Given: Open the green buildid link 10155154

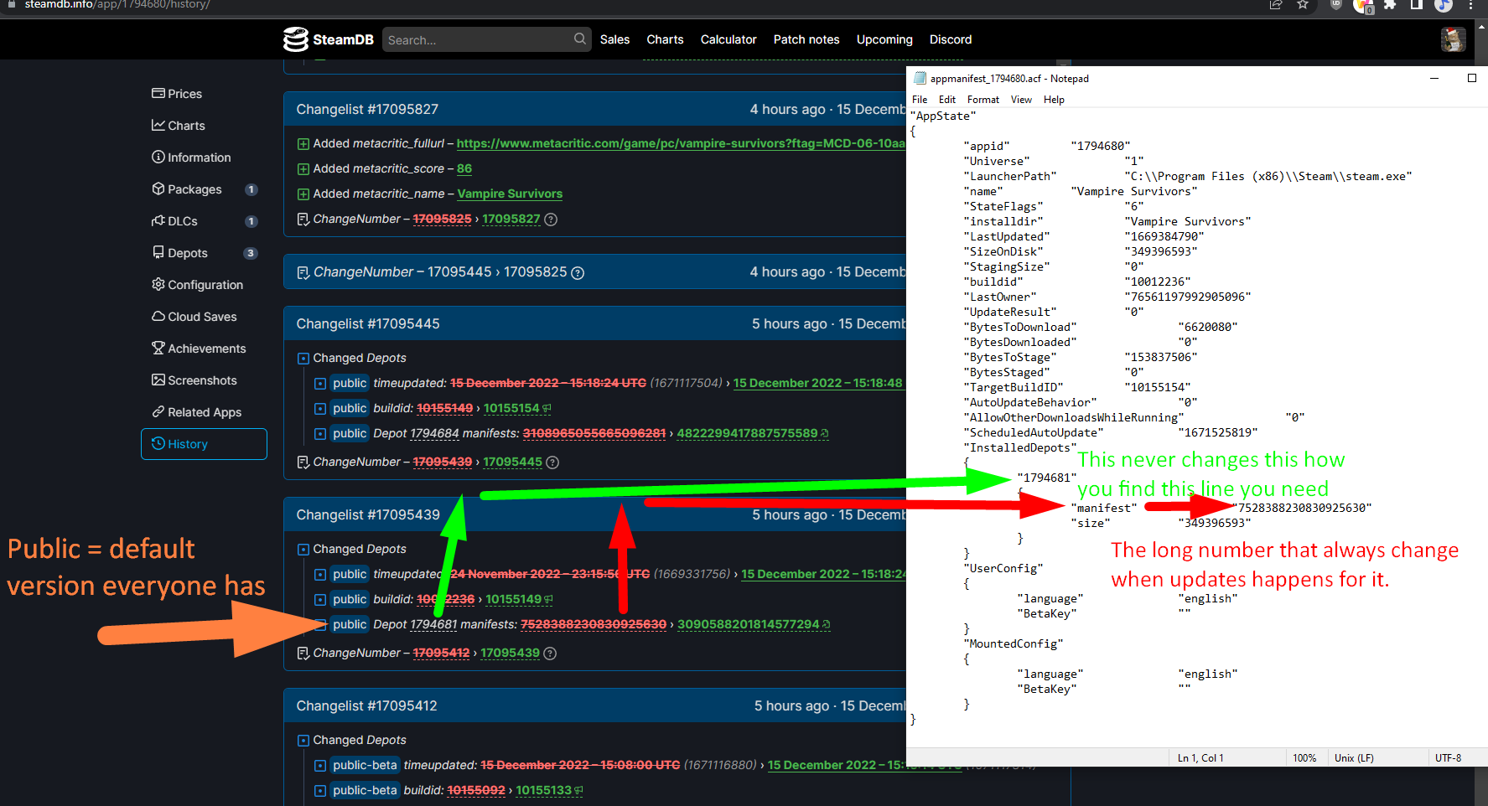Looking at the screenshot, I should pyautogui.click(x=511, y=409).
